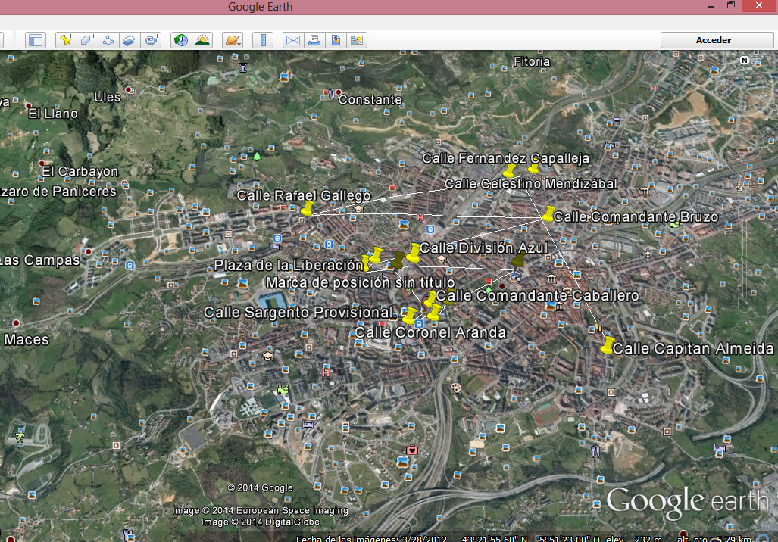The width and height of the screenshot is (778, 542).
Task: Click the Calle Rafael Gallego yellow pushpin
Action: click(x=307, y=209)
